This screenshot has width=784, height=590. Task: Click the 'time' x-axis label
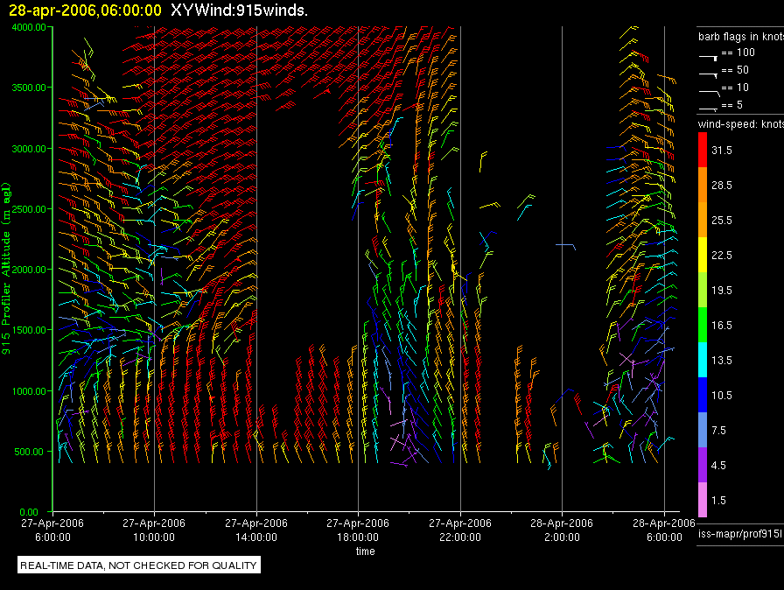click(x=365, y=551)
